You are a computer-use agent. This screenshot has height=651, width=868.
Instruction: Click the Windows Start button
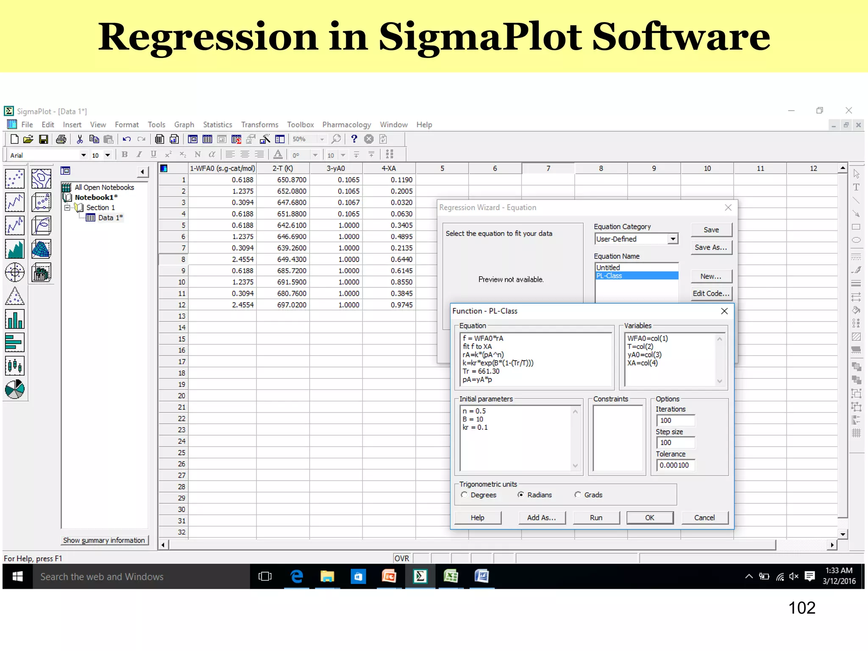[x=18, y=576]
